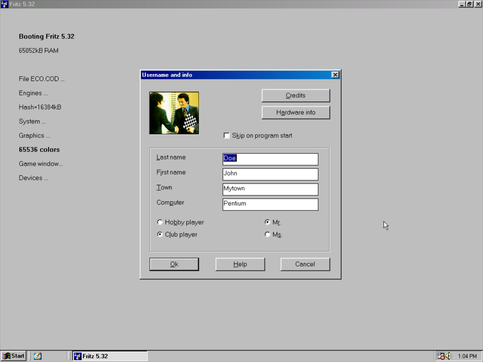Click the Fritz icon in title bar

5,4
